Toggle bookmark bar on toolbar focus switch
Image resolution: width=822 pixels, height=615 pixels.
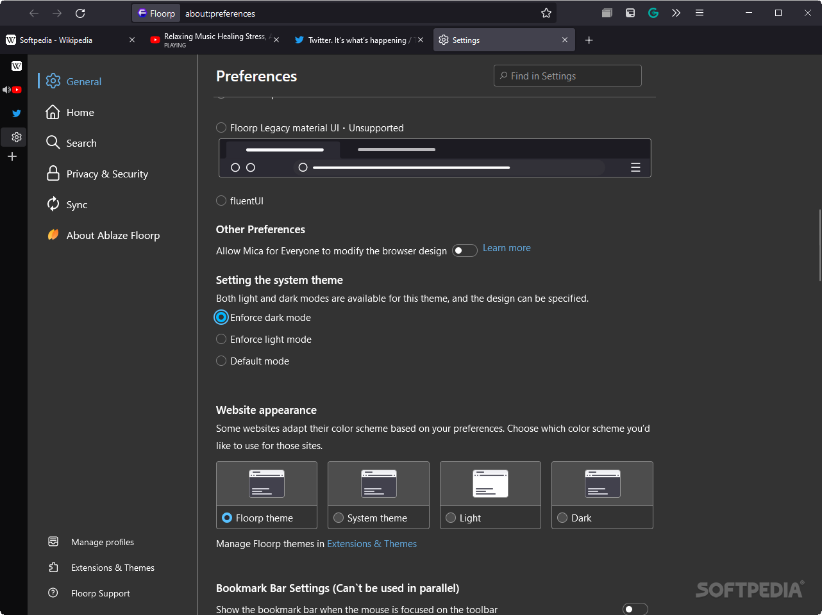[635, 609]
